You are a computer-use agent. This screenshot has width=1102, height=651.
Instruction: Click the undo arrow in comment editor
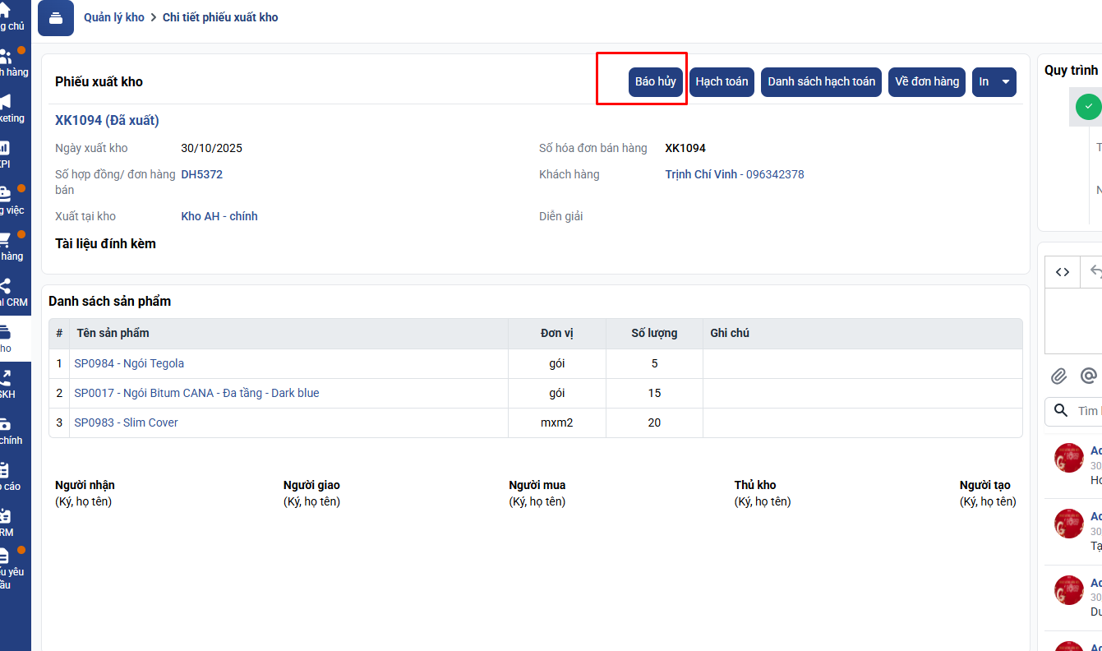click(x=1095, y=271)
